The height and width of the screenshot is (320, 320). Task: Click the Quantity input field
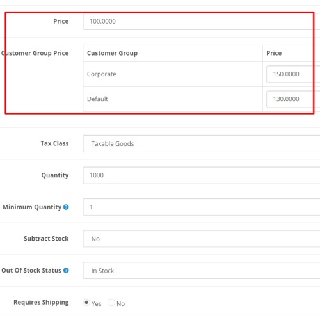tap(202, 175)
